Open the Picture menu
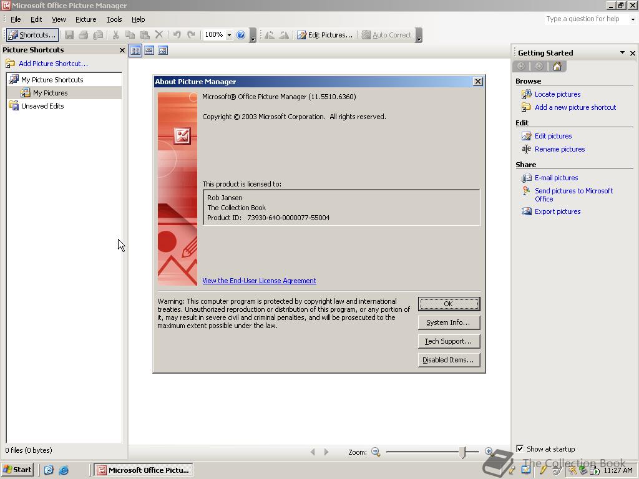This screenshot has height=479, width=639. pyautogui.click(x=86, y=19)
